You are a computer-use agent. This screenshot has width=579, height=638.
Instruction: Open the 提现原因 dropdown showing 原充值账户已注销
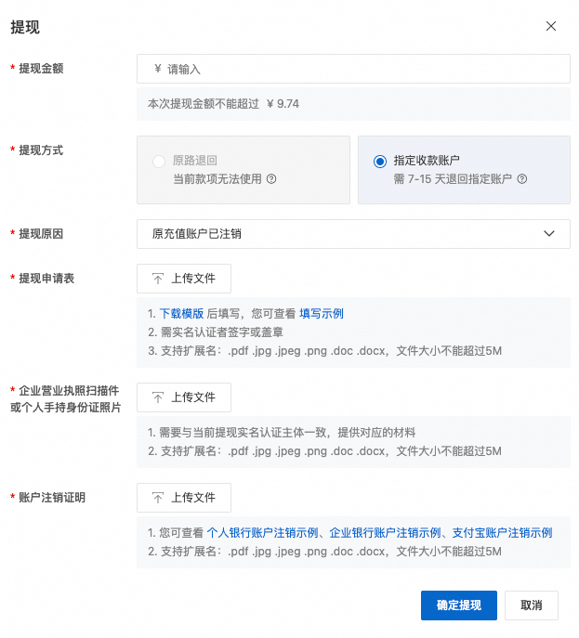click(x=353, y=234)
